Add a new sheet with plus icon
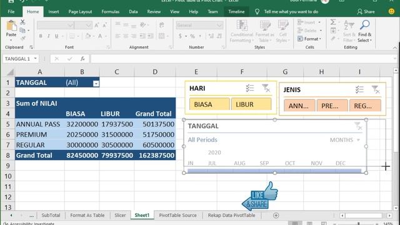The width and height of the screenshot is (400, 225). click(276, 215)
